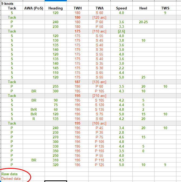Click the '[135 arc]' cell

tap(100, 82)
